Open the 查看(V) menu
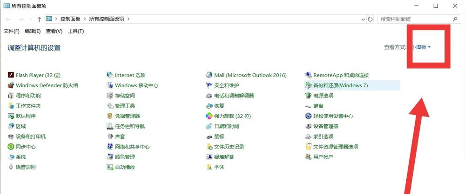465x194 pixels. tap(54, 31)
